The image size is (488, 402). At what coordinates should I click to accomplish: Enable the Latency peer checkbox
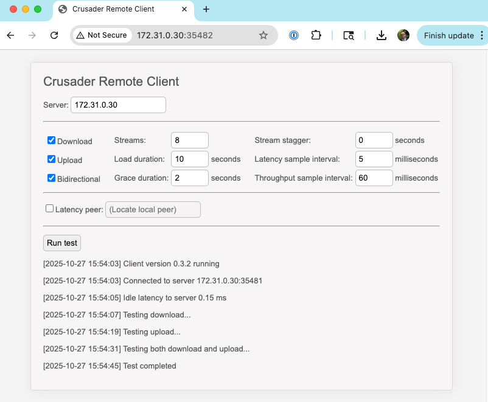50,209
